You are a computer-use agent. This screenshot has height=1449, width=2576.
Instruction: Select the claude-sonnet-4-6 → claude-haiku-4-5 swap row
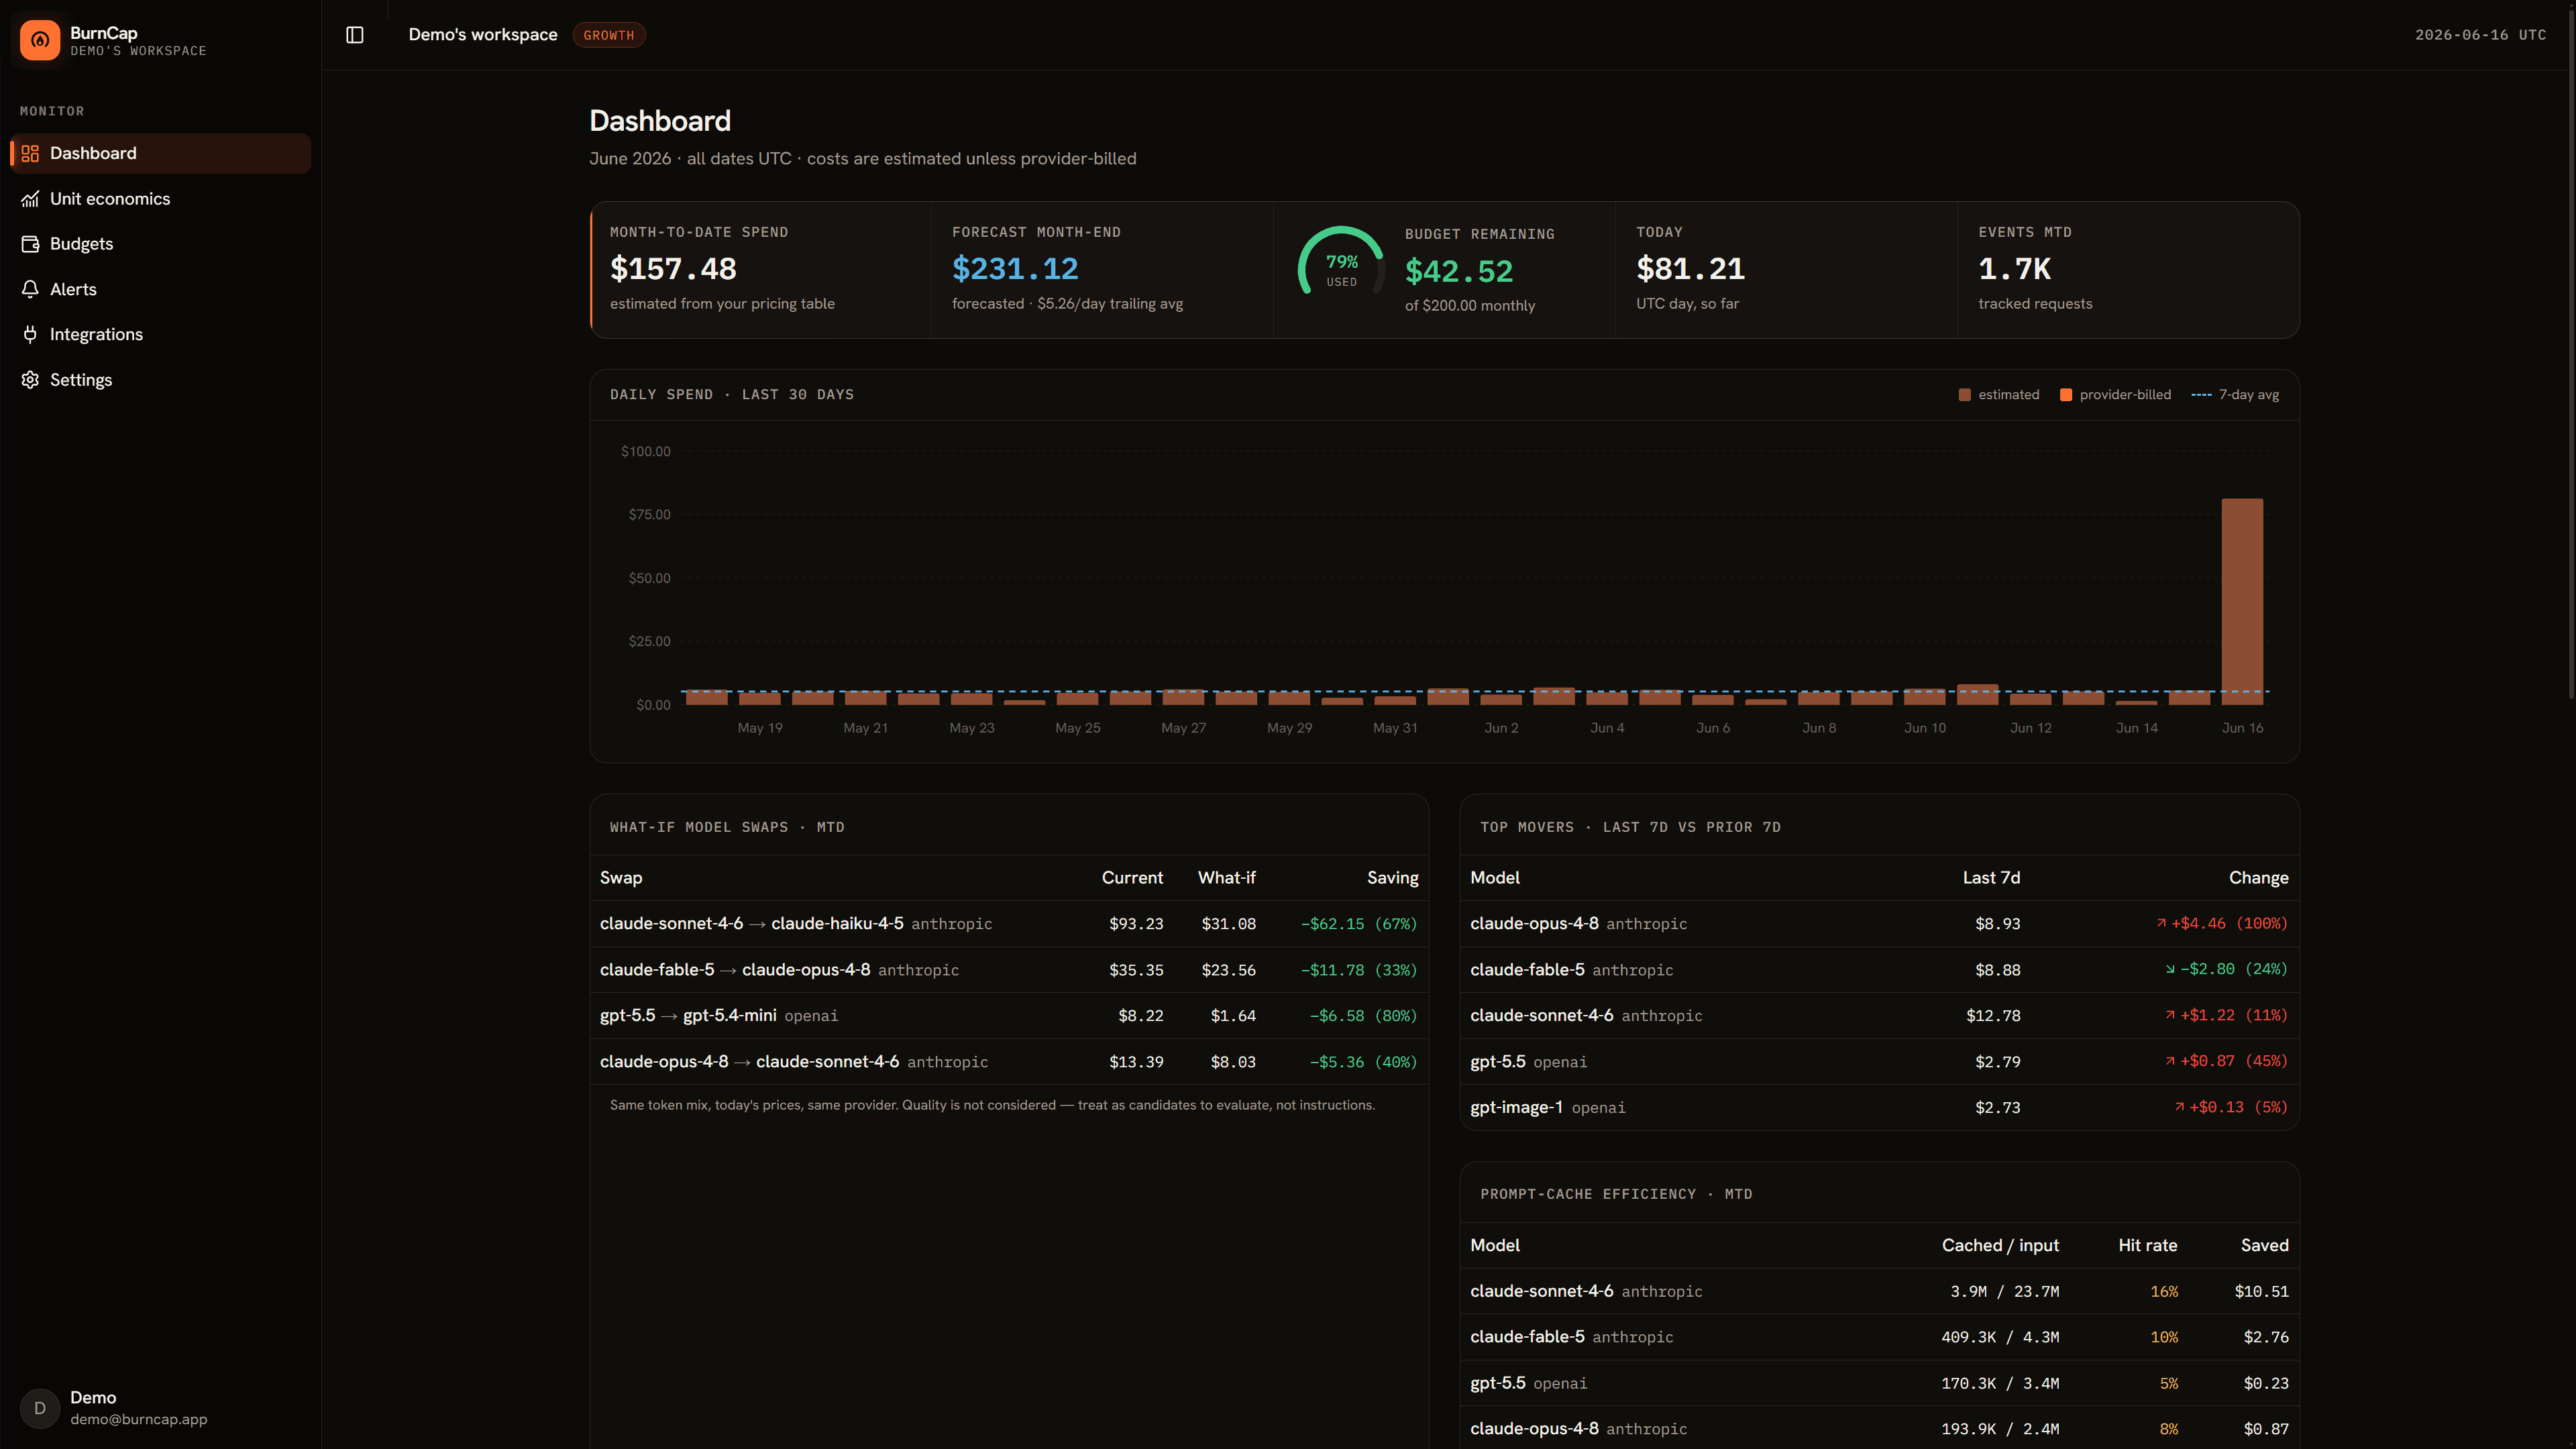[1009, 923]
